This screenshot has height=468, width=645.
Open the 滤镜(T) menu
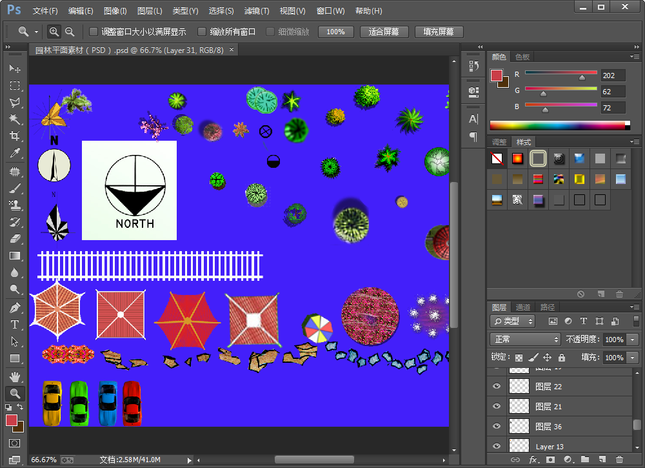coord(257,11)
